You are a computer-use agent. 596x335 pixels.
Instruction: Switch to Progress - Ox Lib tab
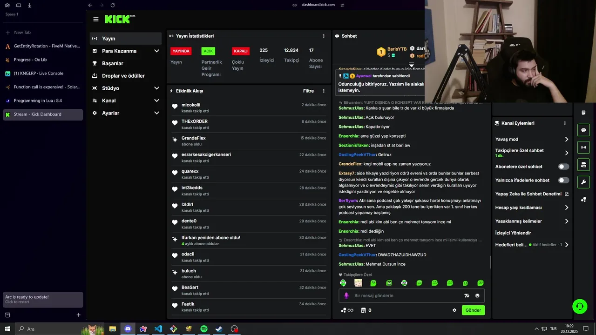click(43, 60)
